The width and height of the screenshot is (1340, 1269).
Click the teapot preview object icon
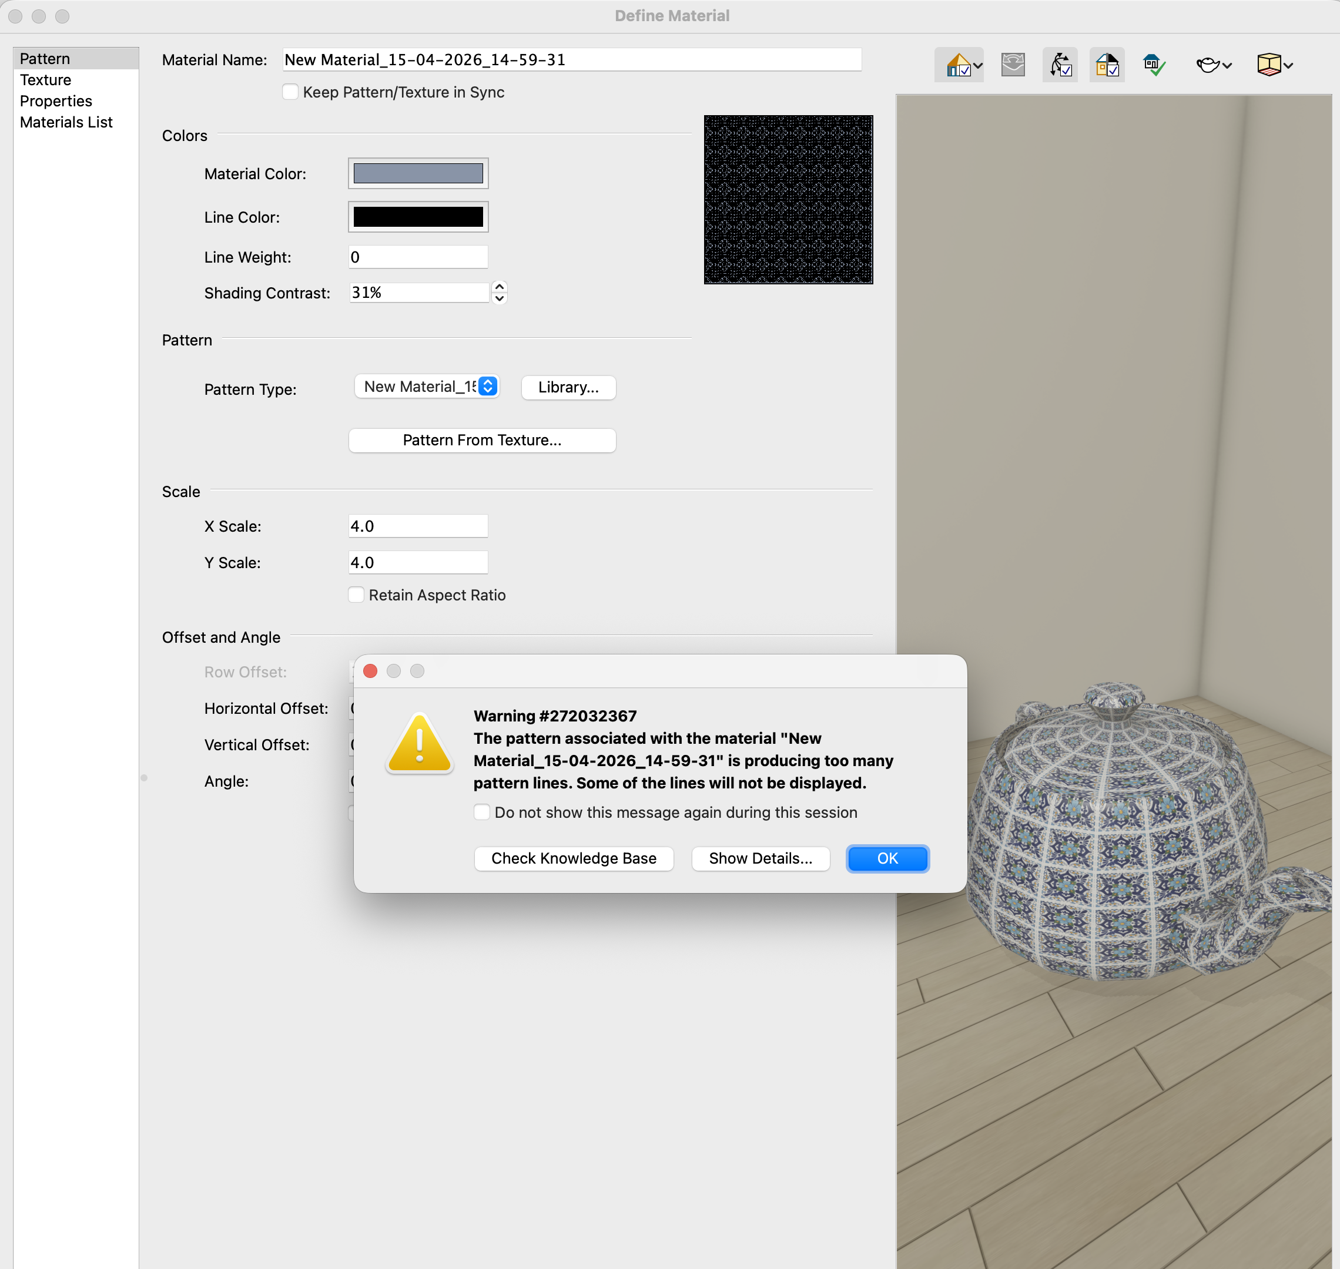tap(1207, 66)
